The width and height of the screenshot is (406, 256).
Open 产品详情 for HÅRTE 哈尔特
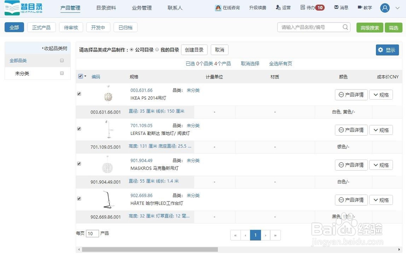[351, 200]
